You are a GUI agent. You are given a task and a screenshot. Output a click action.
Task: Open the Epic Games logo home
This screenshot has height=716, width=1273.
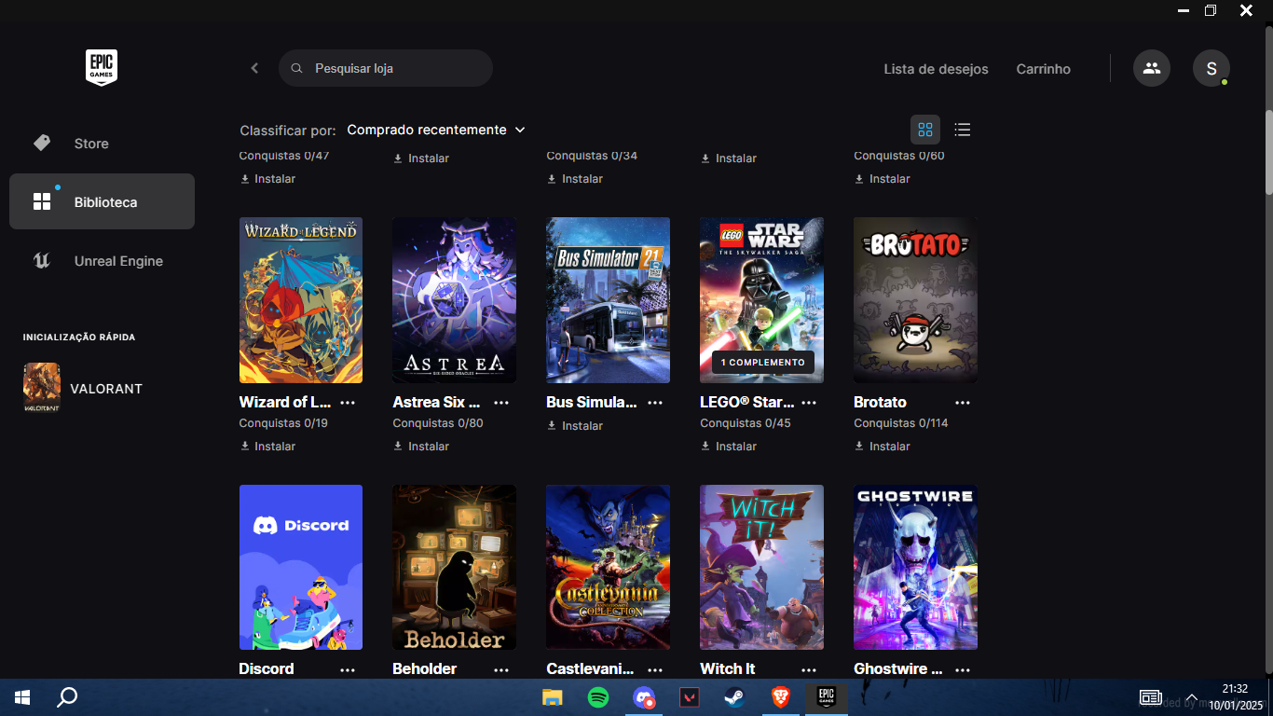pyautogui.click(x=102, y=68)
